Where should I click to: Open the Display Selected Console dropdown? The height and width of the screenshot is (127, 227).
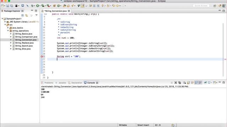(x=211, y=83)
